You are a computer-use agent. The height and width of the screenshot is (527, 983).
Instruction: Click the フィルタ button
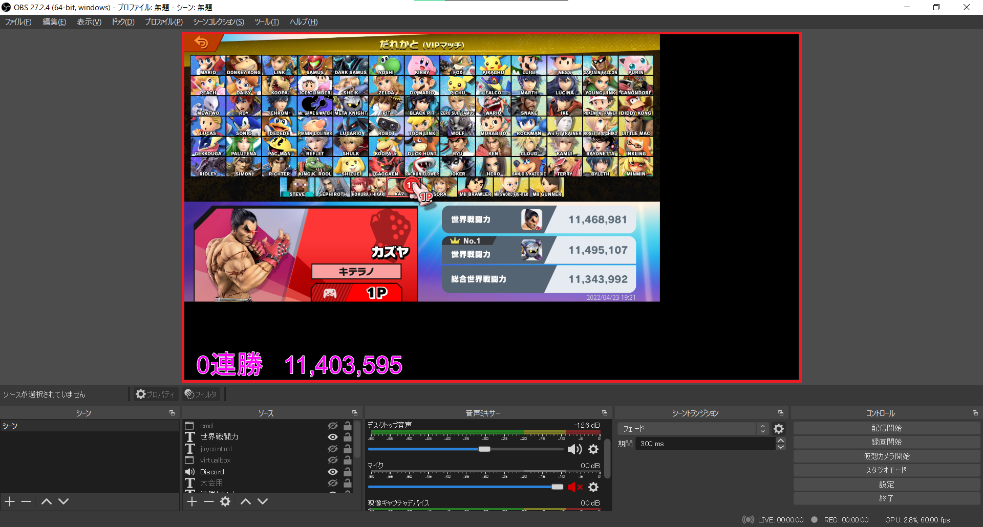point(201,394)
